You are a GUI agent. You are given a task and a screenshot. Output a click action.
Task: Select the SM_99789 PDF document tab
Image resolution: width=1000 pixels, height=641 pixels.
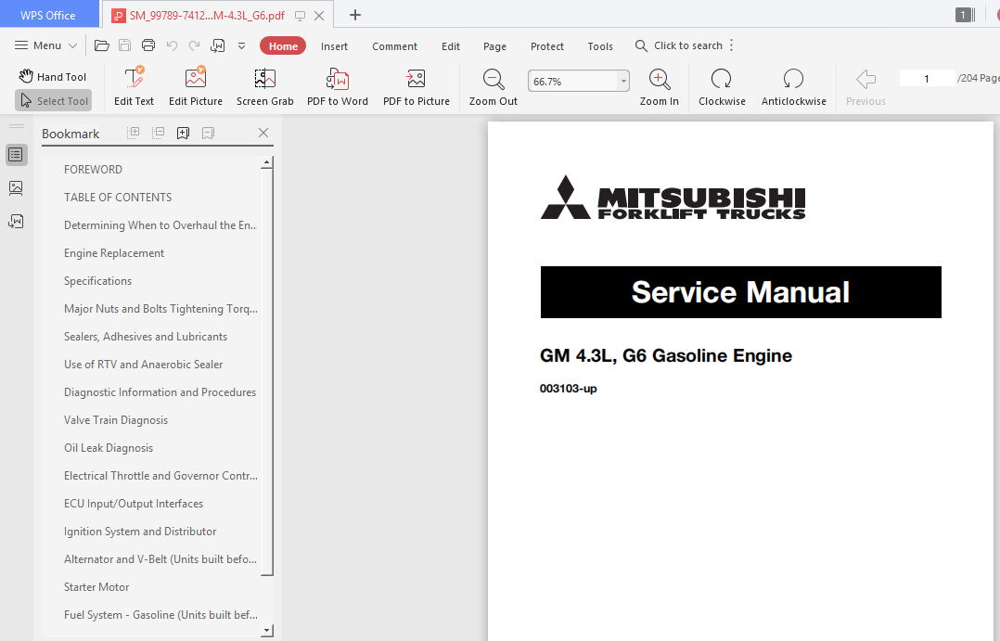[207, 16]
